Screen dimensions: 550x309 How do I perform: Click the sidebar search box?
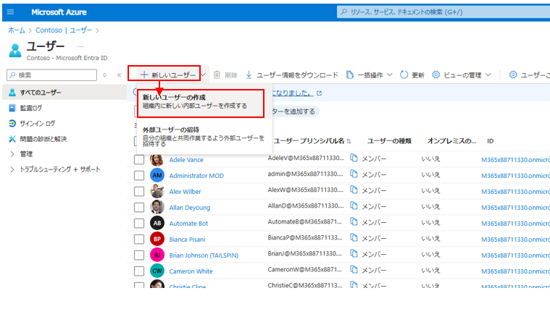pyautogui.click(x=51, y=75)
